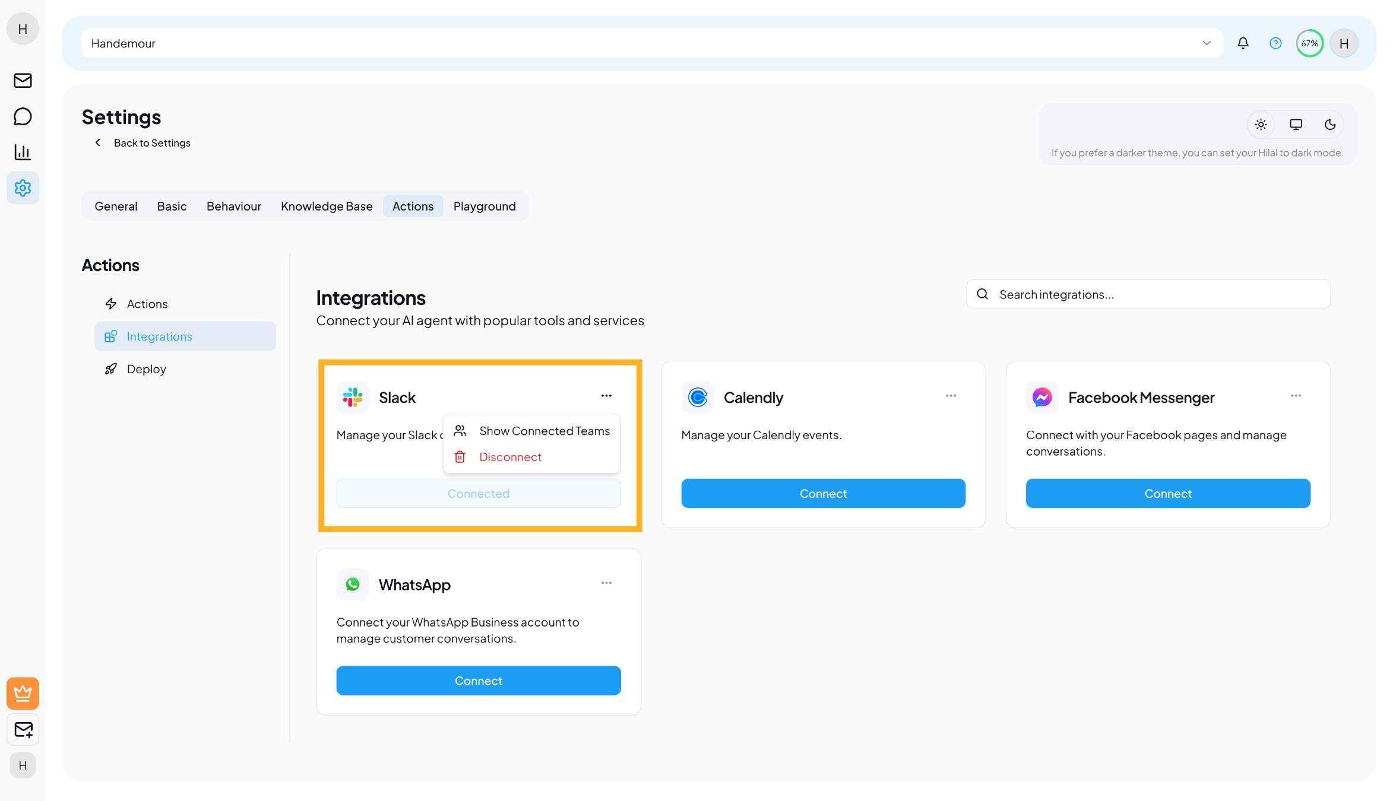Open WhatsApp card three-dot menu
Viewport: 1393px width, 801px height.
pos(606,583)
